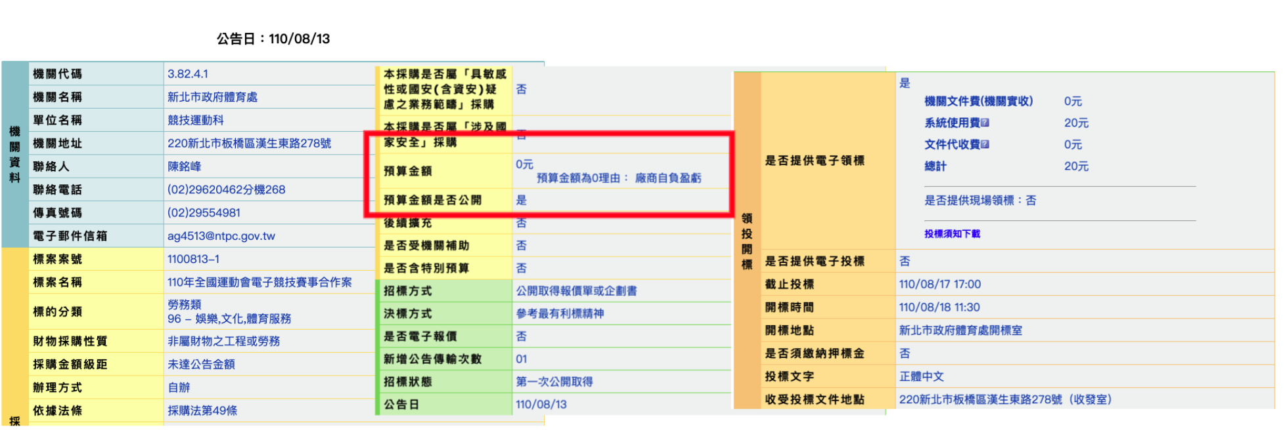Select the 自辦 value in 辦理方式 row
Screen dimensions: 1285x430
[179, 387]
